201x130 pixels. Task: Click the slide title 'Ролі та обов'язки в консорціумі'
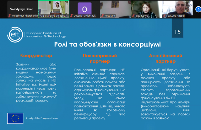click(107, 44)
